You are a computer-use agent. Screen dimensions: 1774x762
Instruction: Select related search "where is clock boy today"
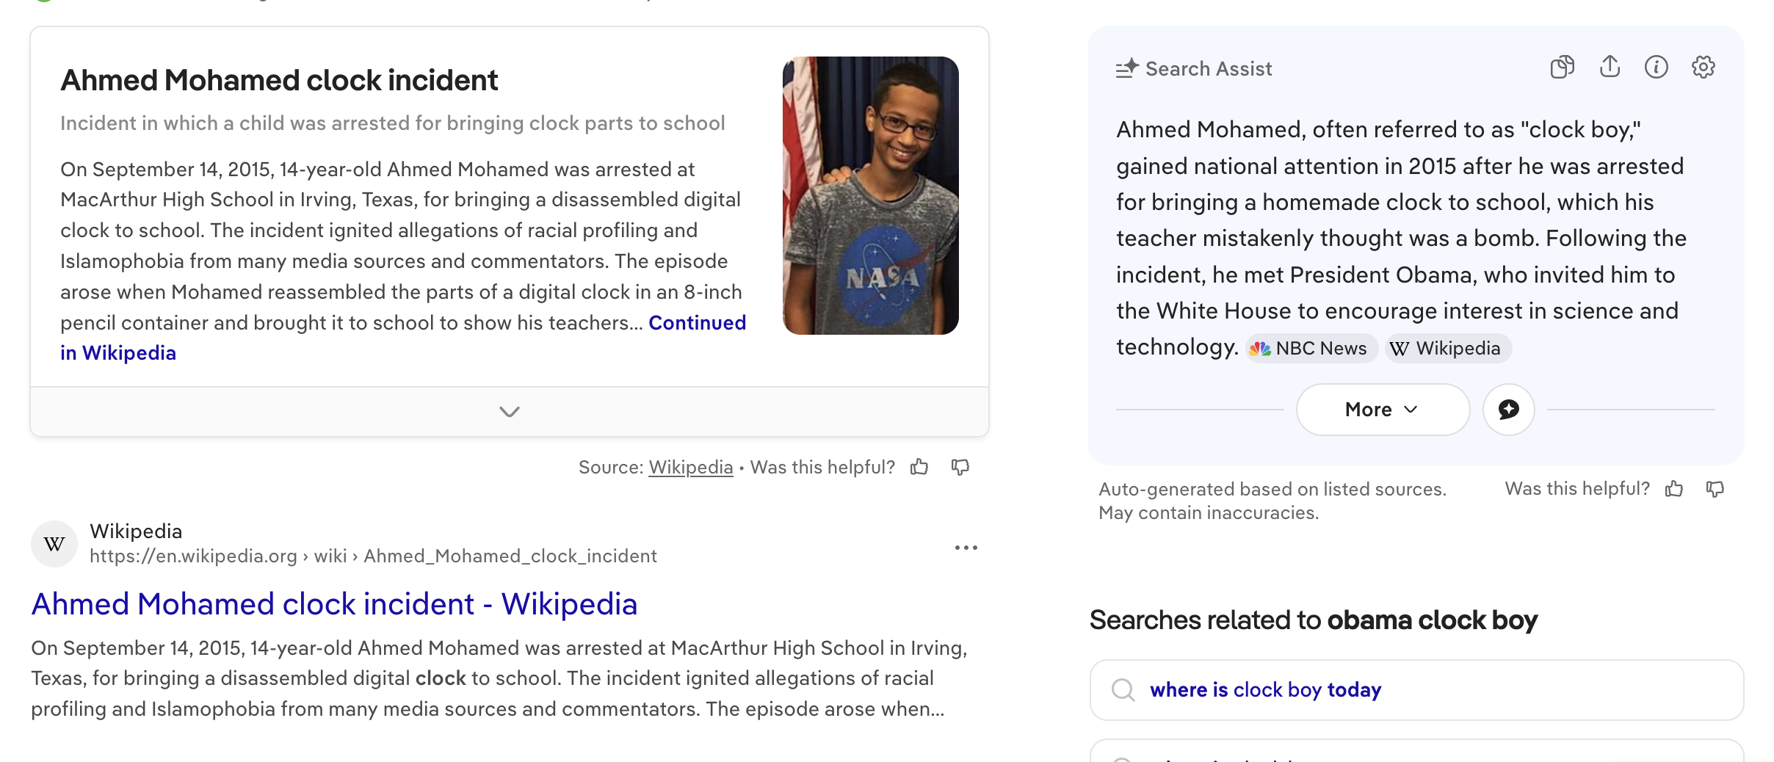point(1265,690)
